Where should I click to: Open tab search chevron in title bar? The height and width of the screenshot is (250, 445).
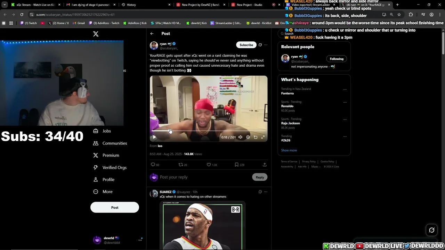coord(5,5)
